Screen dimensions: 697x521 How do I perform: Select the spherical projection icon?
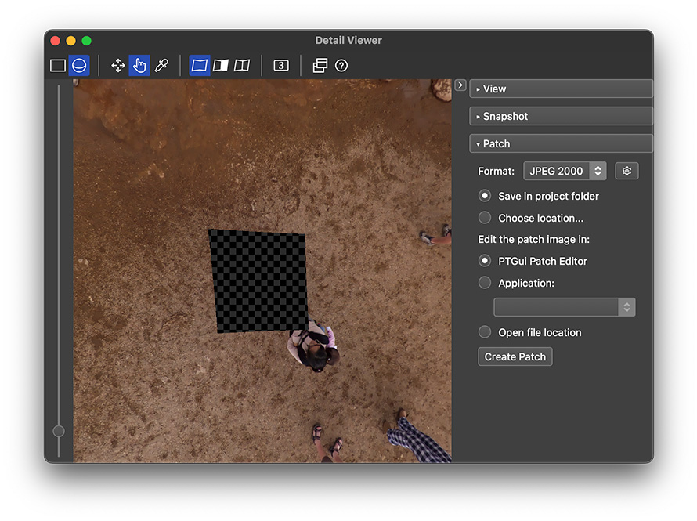click(79, 65)
